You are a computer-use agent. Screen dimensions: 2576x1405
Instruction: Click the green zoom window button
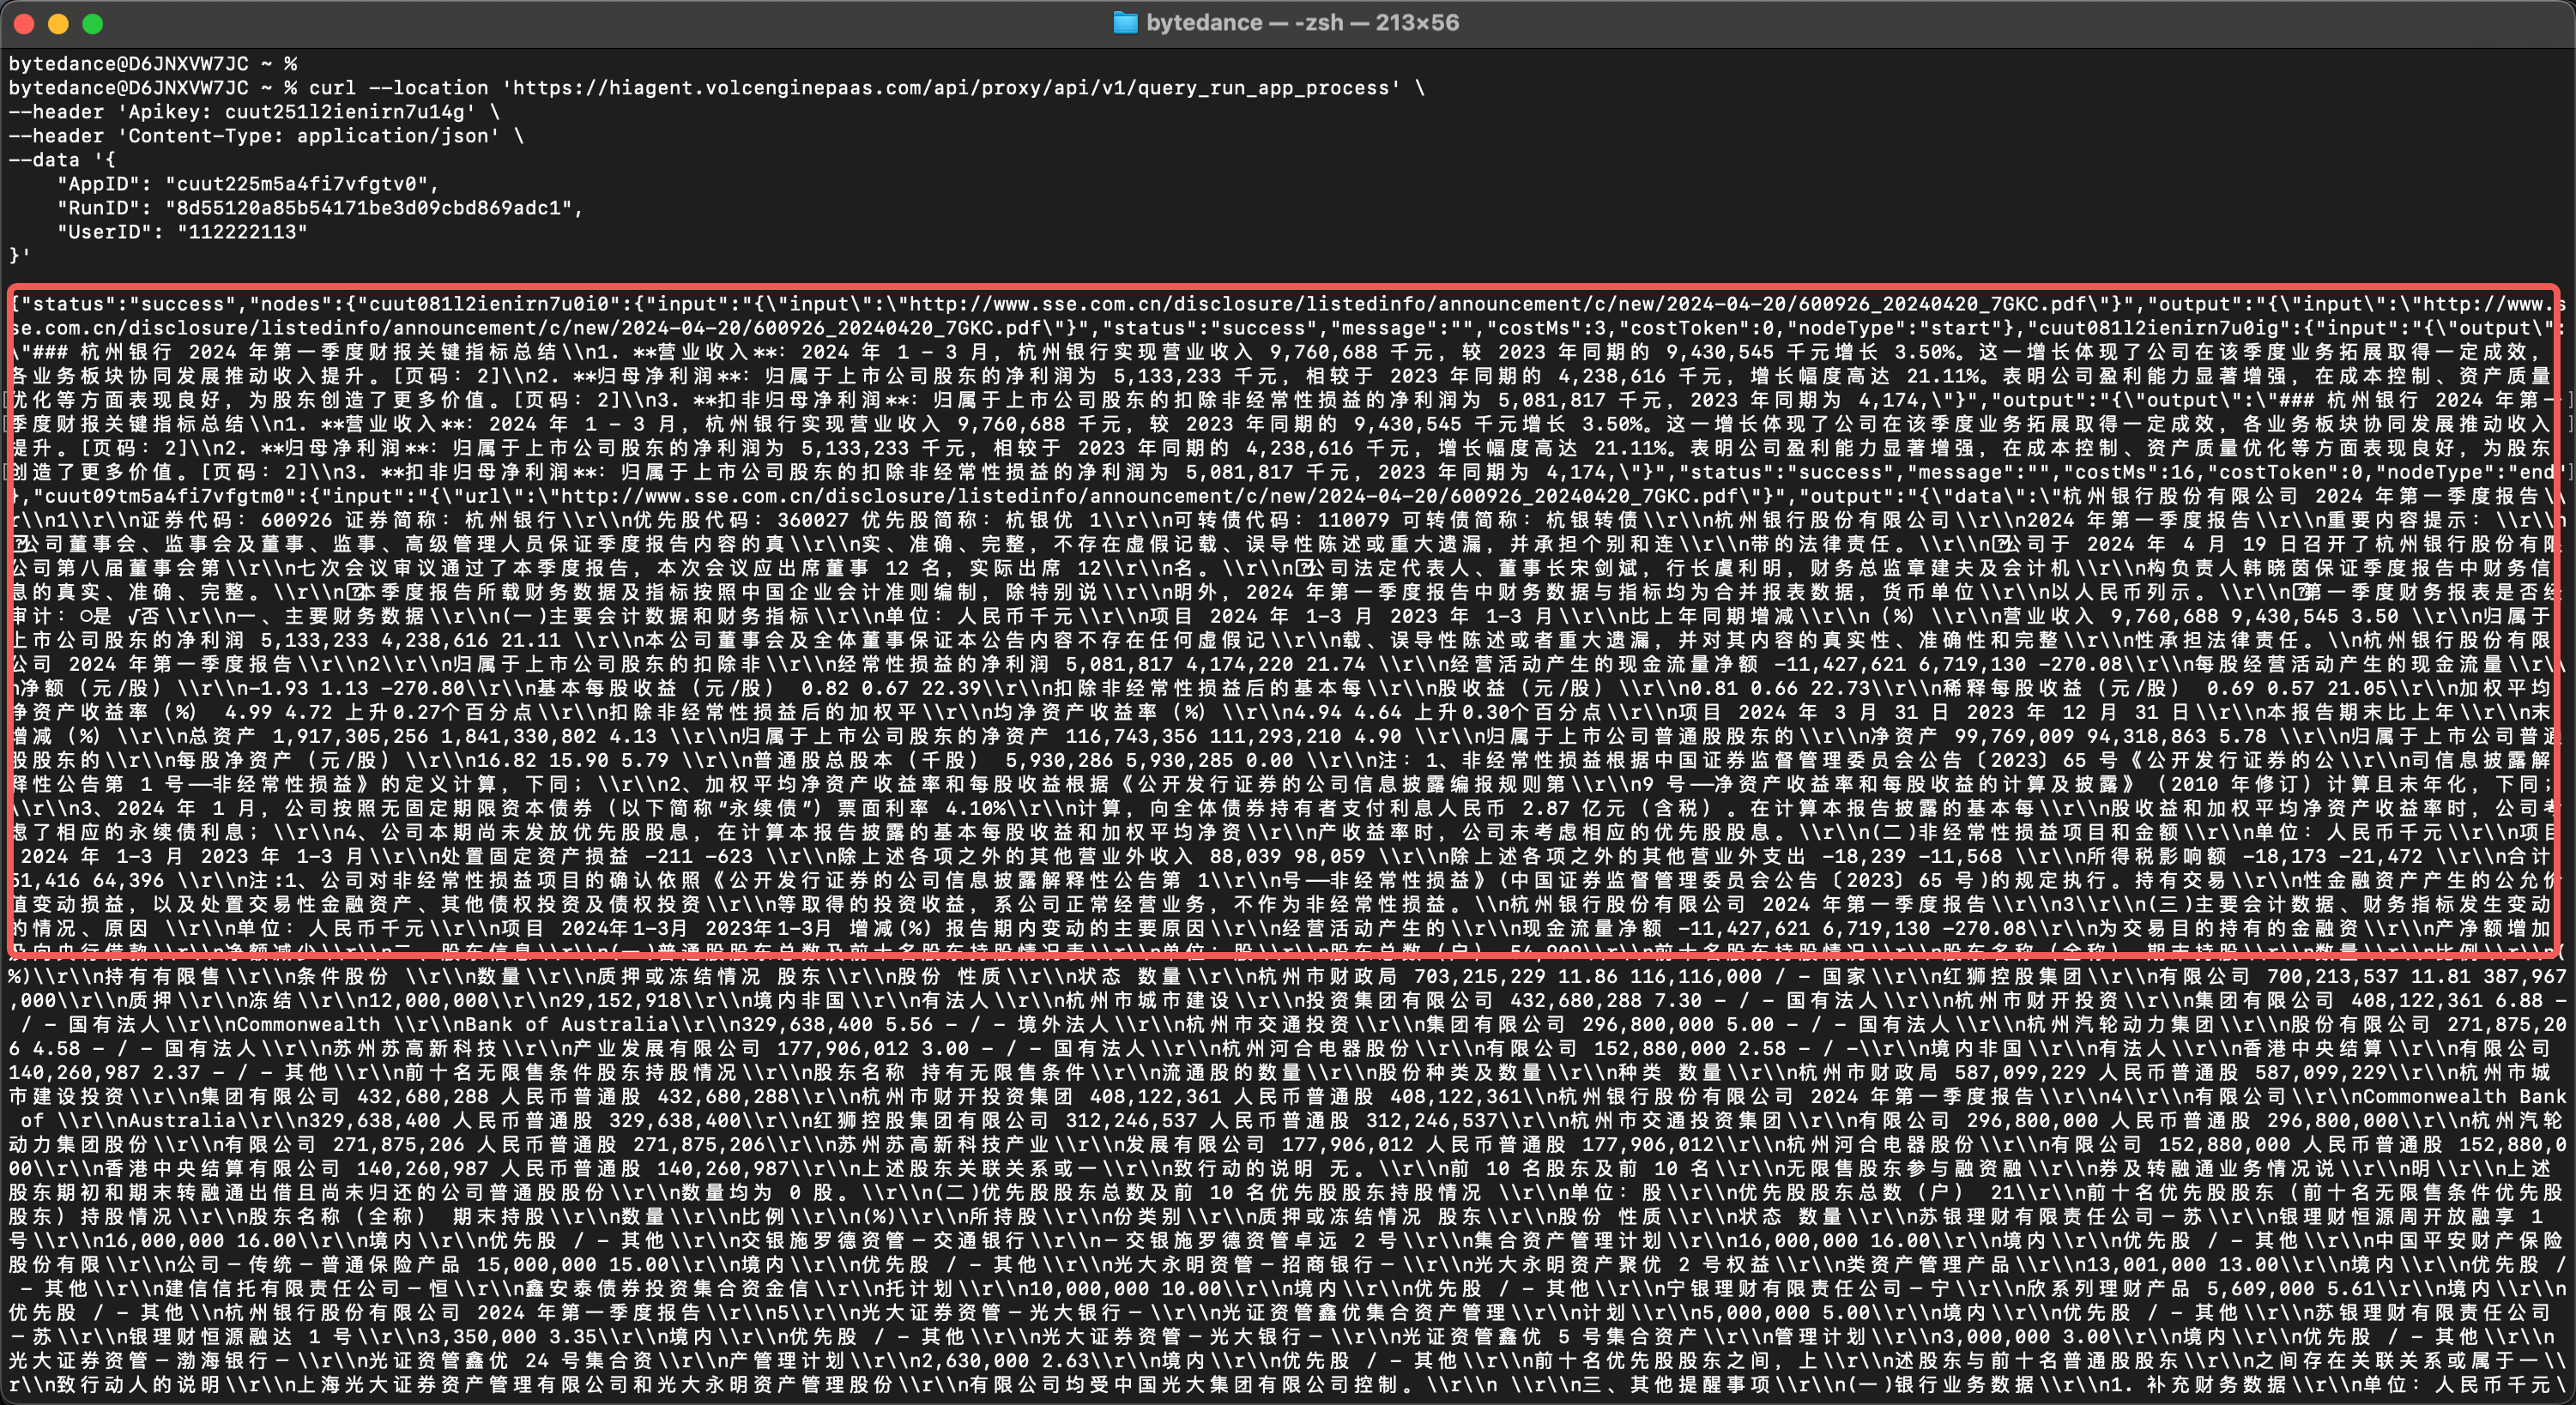(93, 24)
